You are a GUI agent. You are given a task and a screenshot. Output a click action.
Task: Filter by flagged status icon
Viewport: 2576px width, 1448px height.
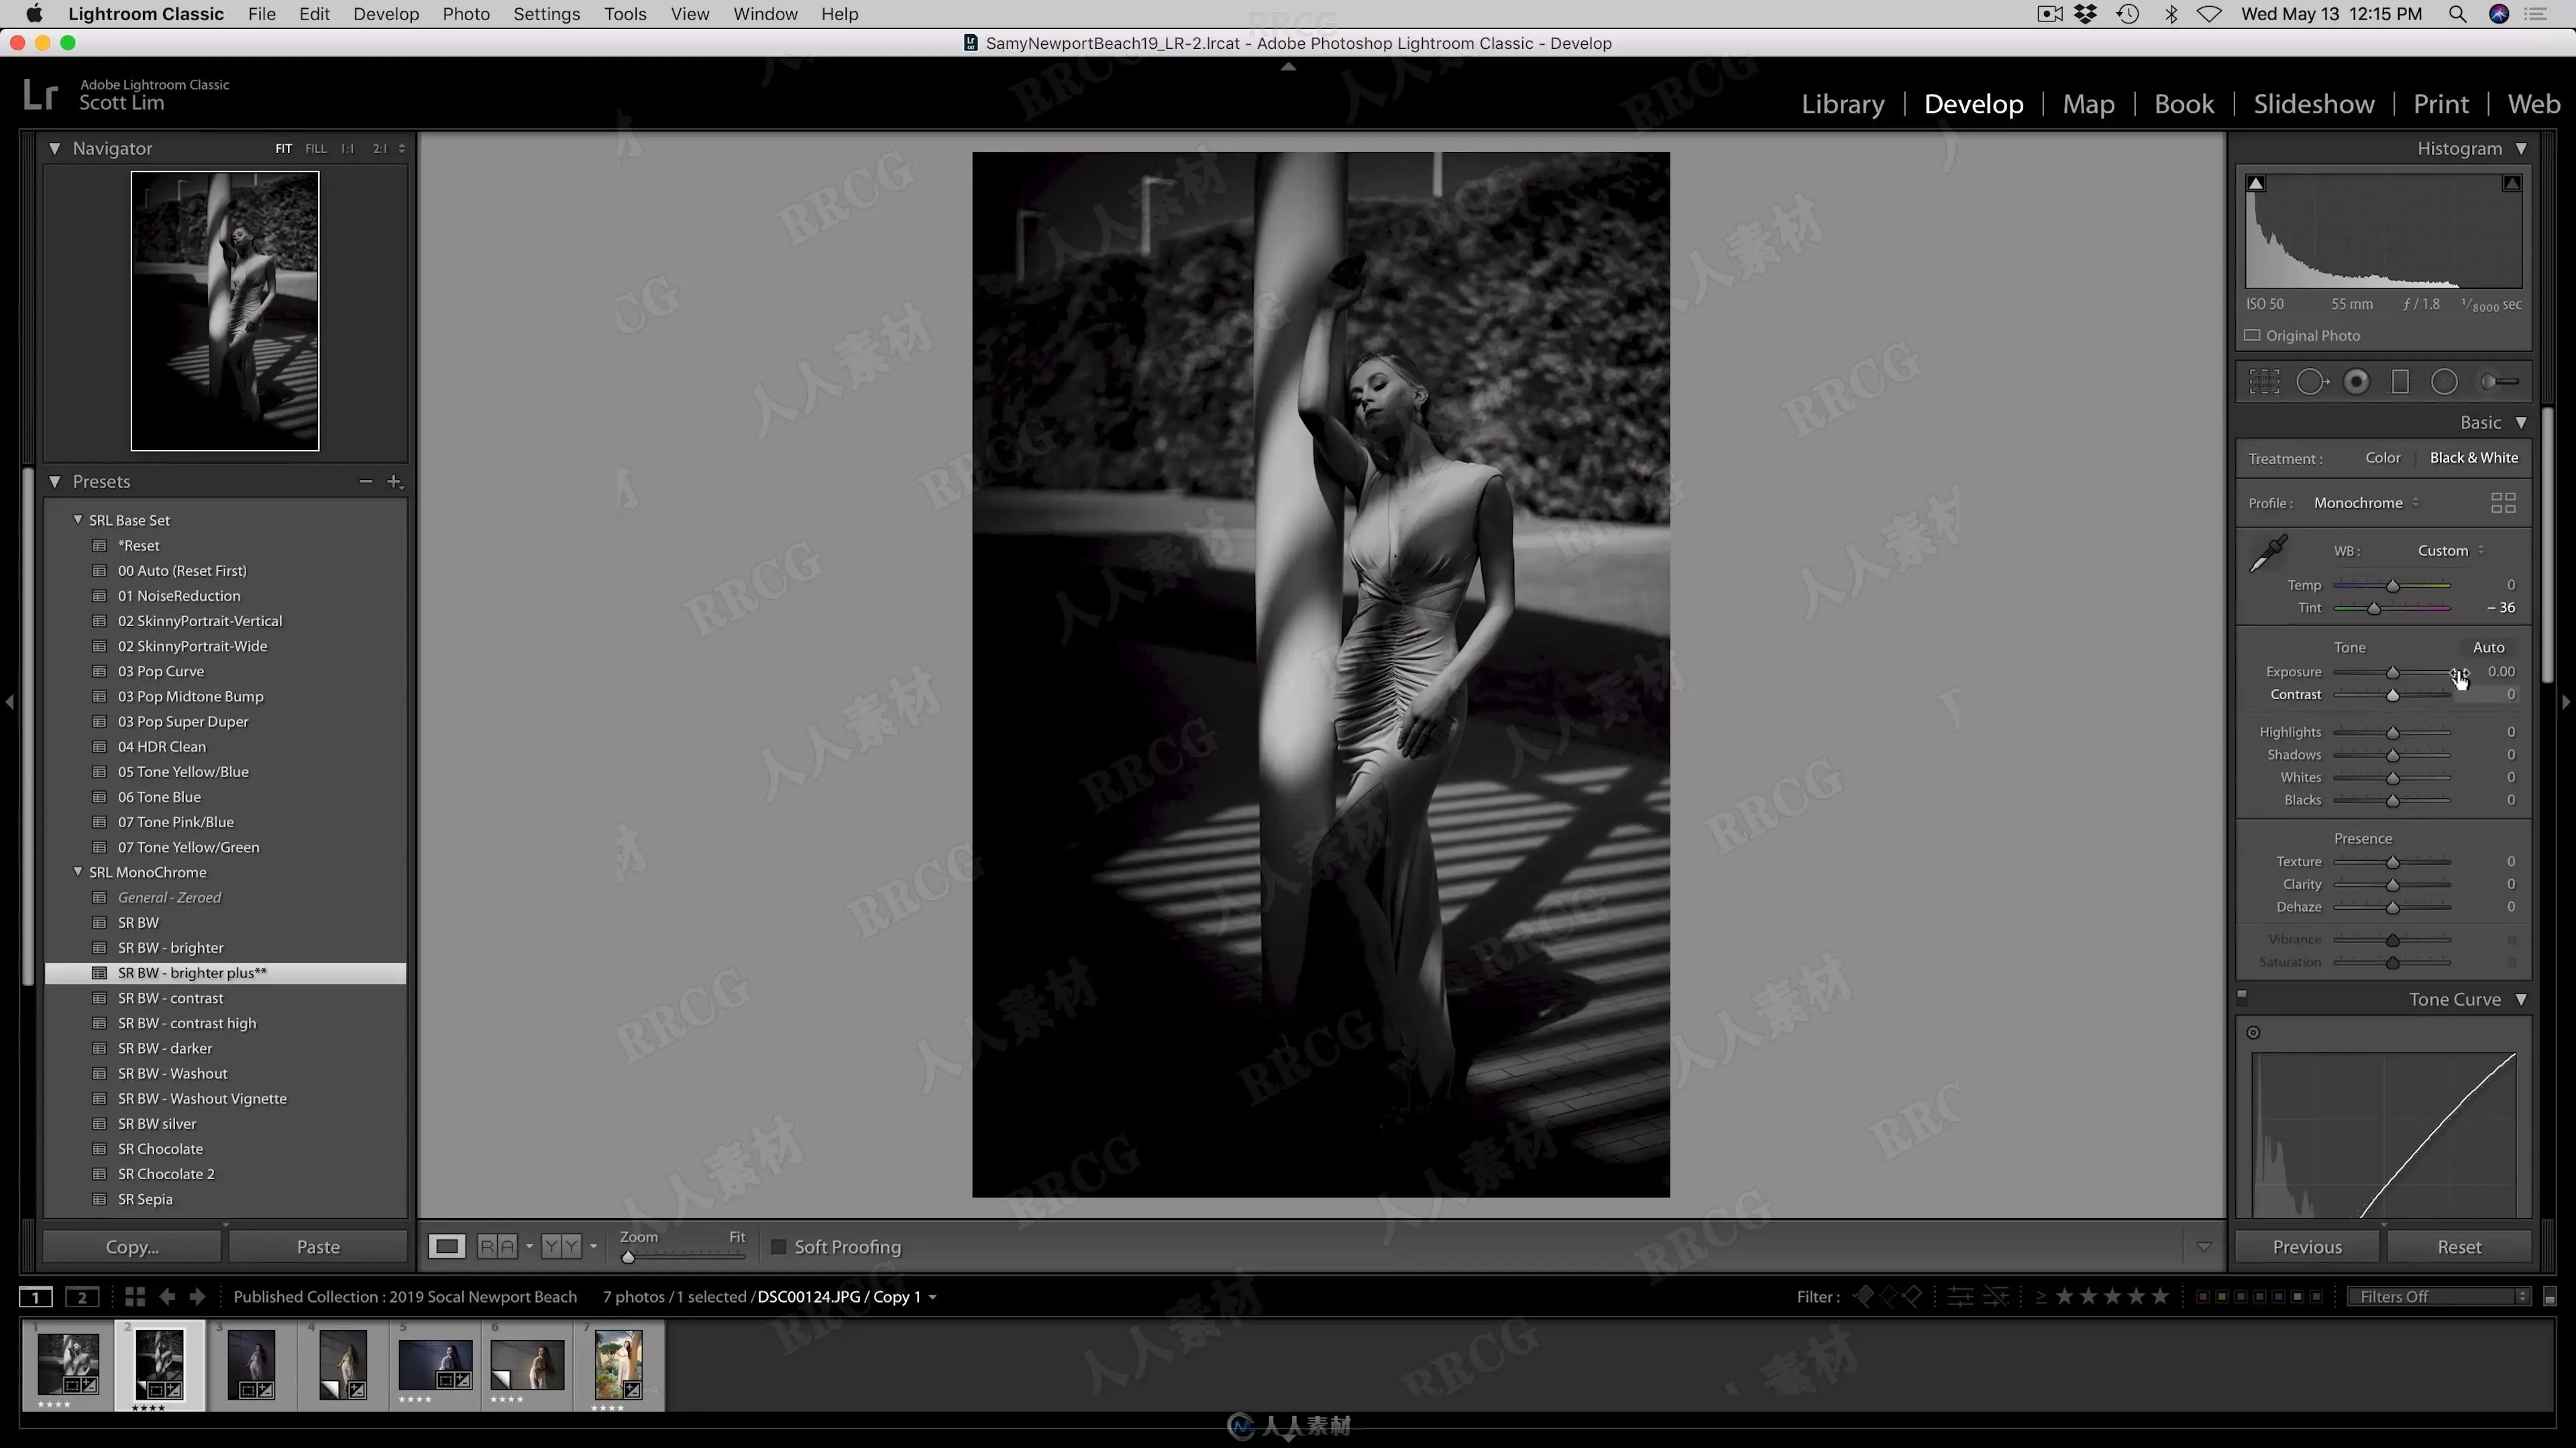tap(1864, 1297)
